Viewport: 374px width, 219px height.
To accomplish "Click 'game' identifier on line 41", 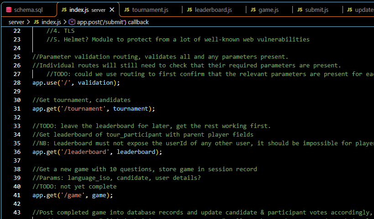I will click(x=99, y=195).
